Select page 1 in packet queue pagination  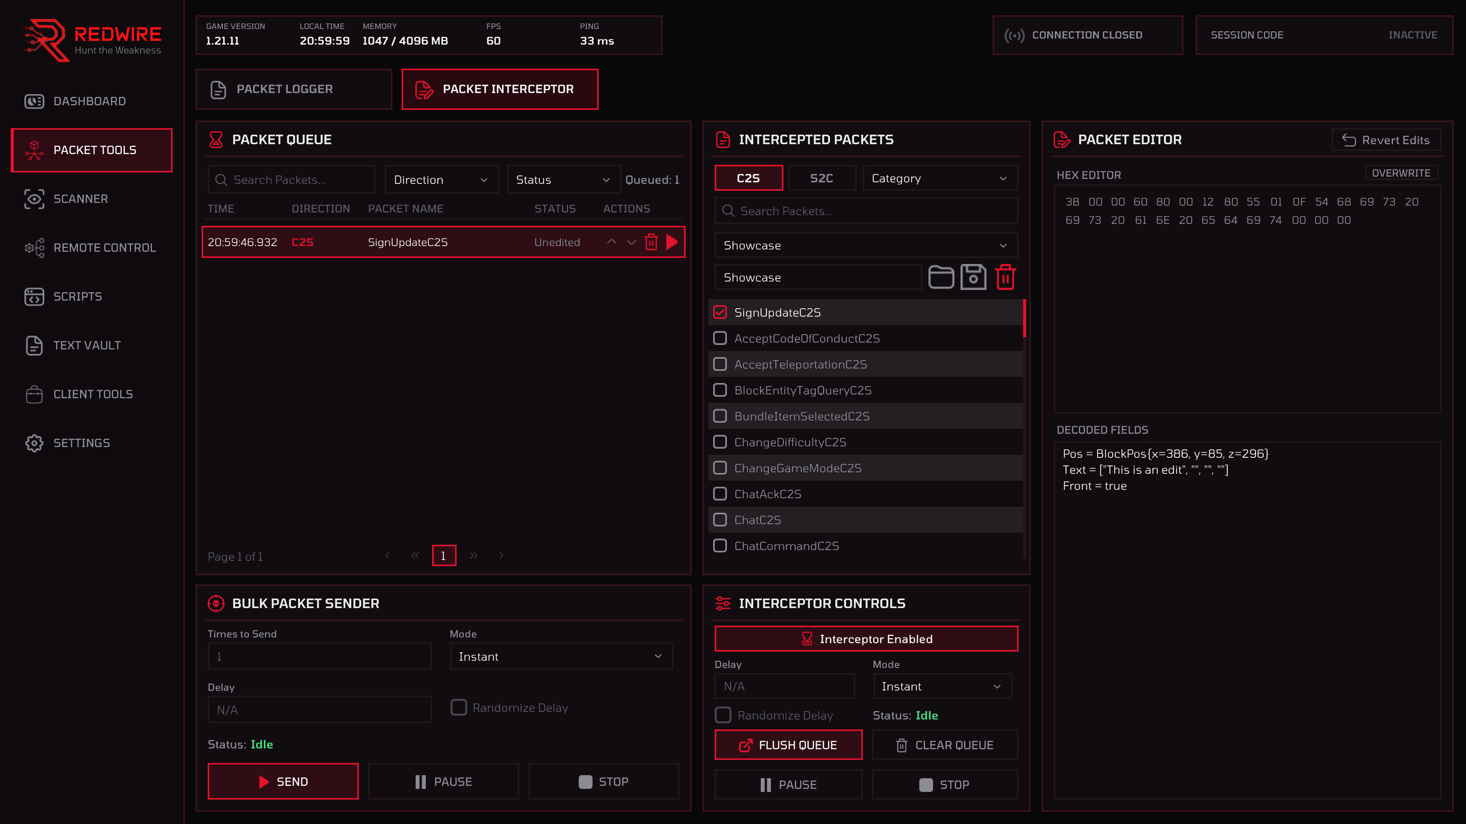tap(444, 555)
